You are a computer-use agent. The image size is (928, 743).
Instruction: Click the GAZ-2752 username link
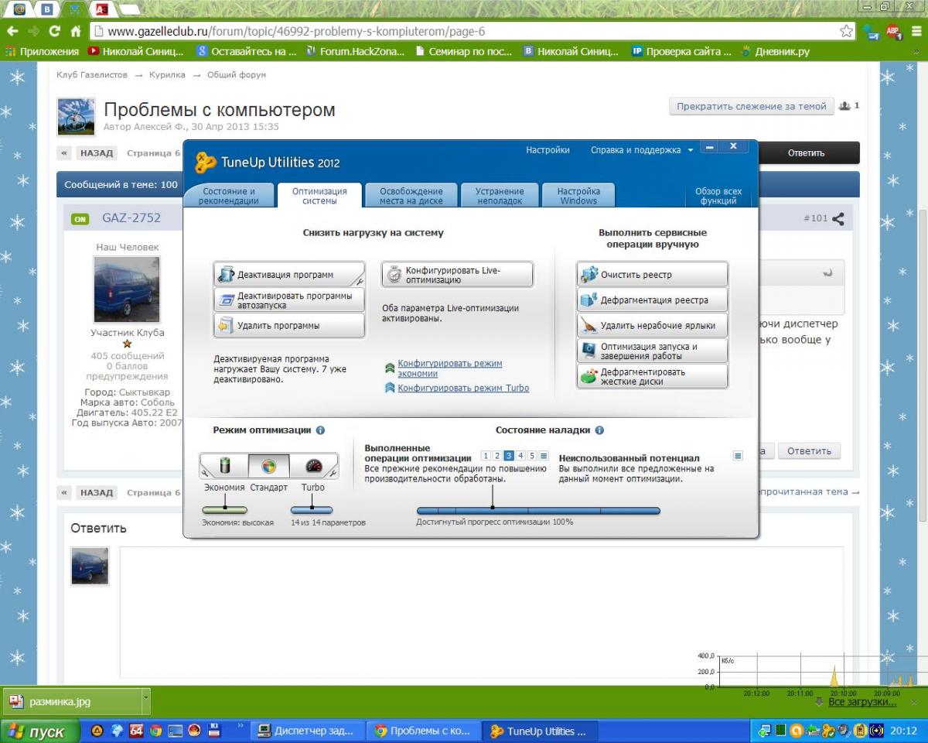[131, 218]
